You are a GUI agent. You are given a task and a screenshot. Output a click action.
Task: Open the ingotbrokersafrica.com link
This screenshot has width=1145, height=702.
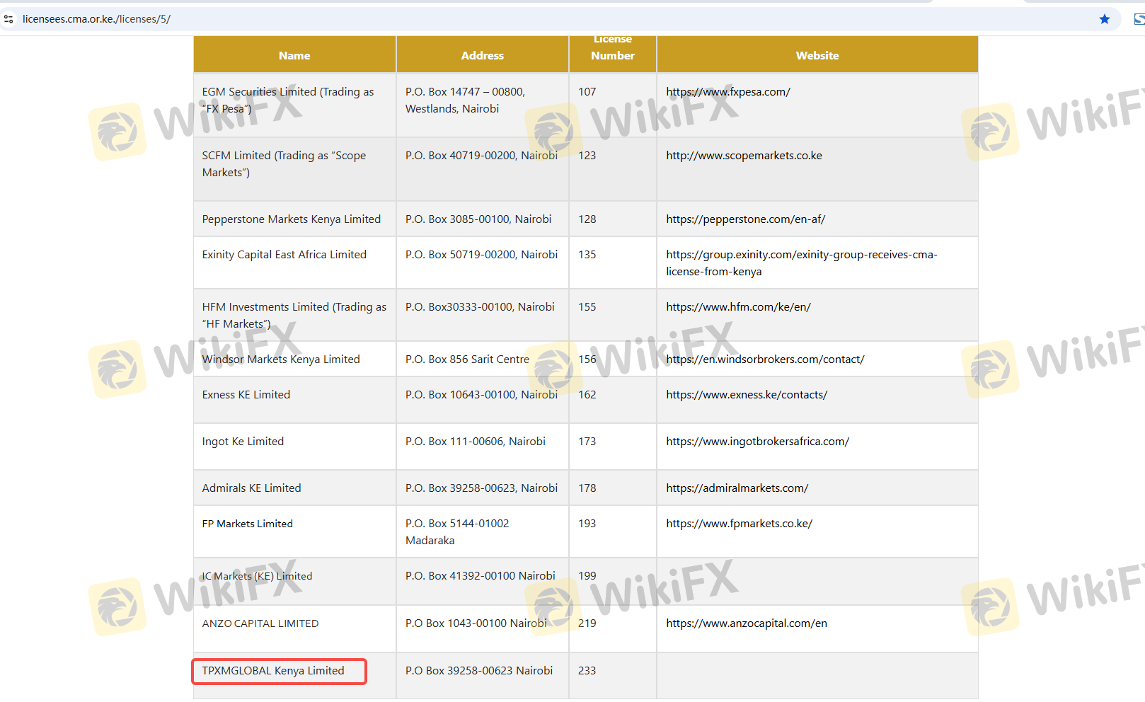point(757,442)
